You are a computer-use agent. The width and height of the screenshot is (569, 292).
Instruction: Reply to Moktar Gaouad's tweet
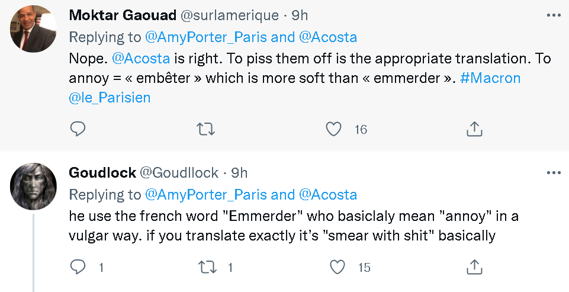[x=78, y=128]
